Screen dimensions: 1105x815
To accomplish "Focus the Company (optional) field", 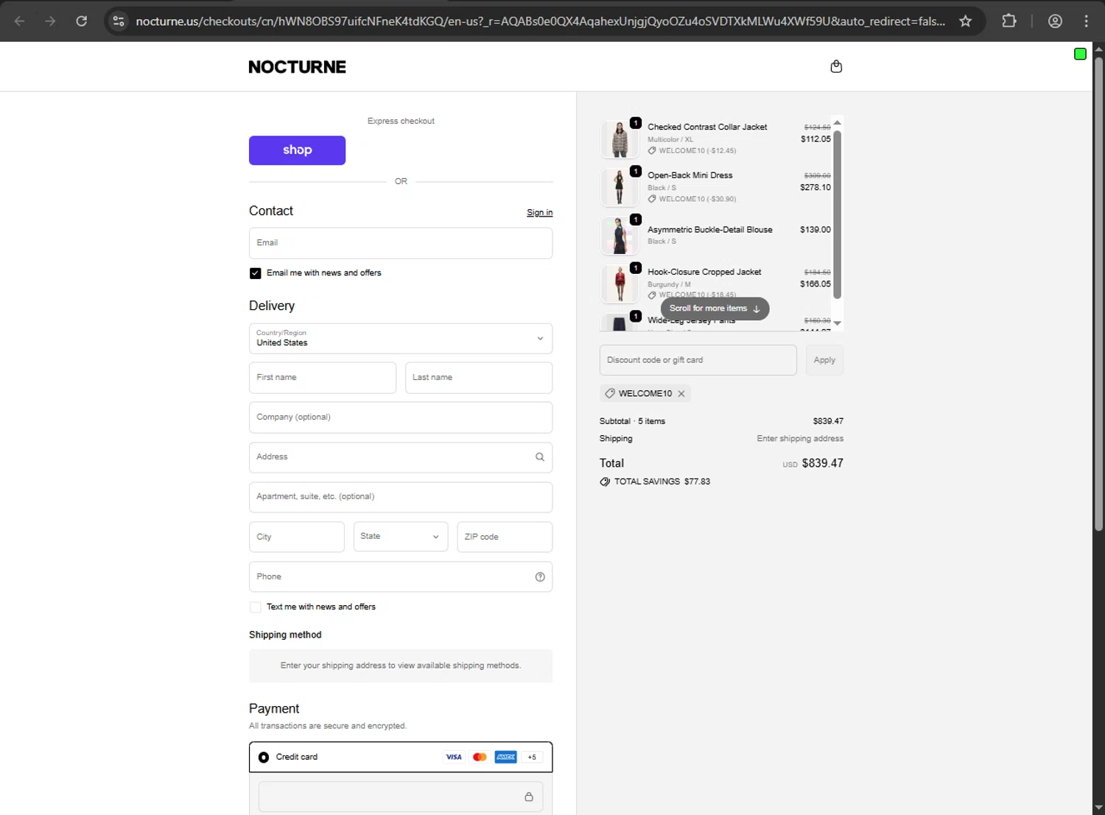I will click(401, 417).
